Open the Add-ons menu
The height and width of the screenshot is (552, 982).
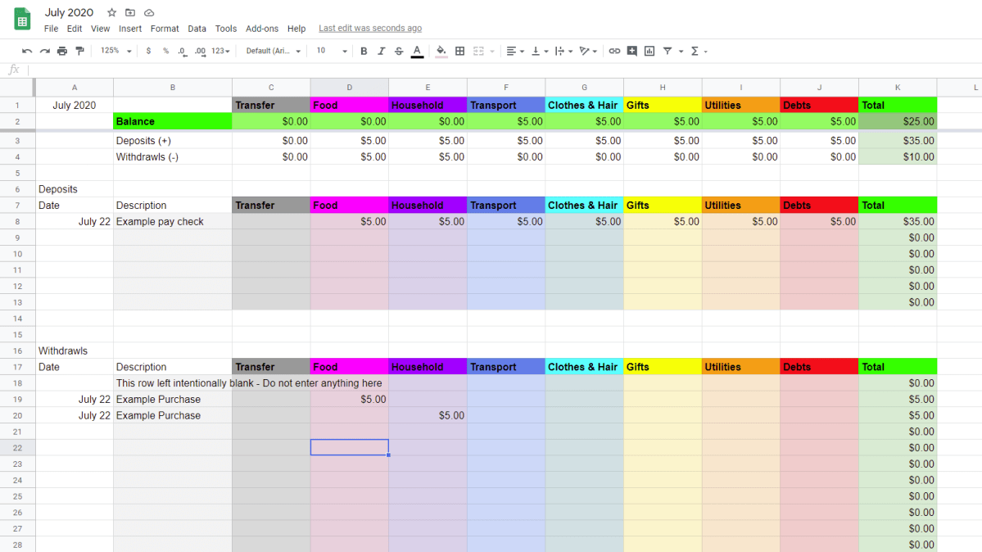(x=261, y=28)
